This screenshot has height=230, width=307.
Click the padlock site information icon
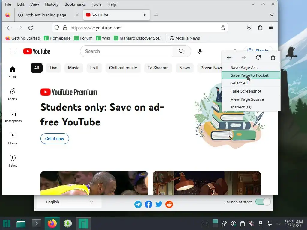coord(65,28)
